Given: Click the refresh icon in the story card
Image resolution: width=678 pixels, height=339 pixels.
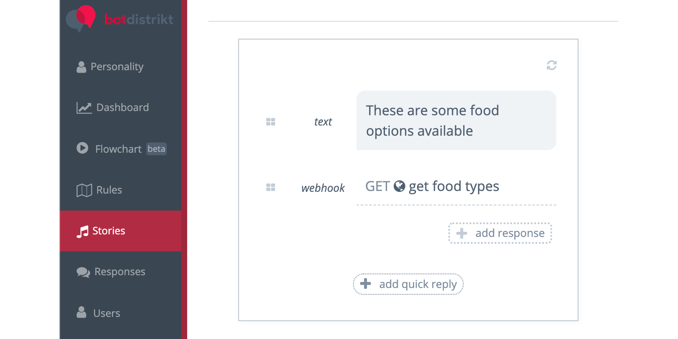Looking at the screenshot, I should [552, 65].
